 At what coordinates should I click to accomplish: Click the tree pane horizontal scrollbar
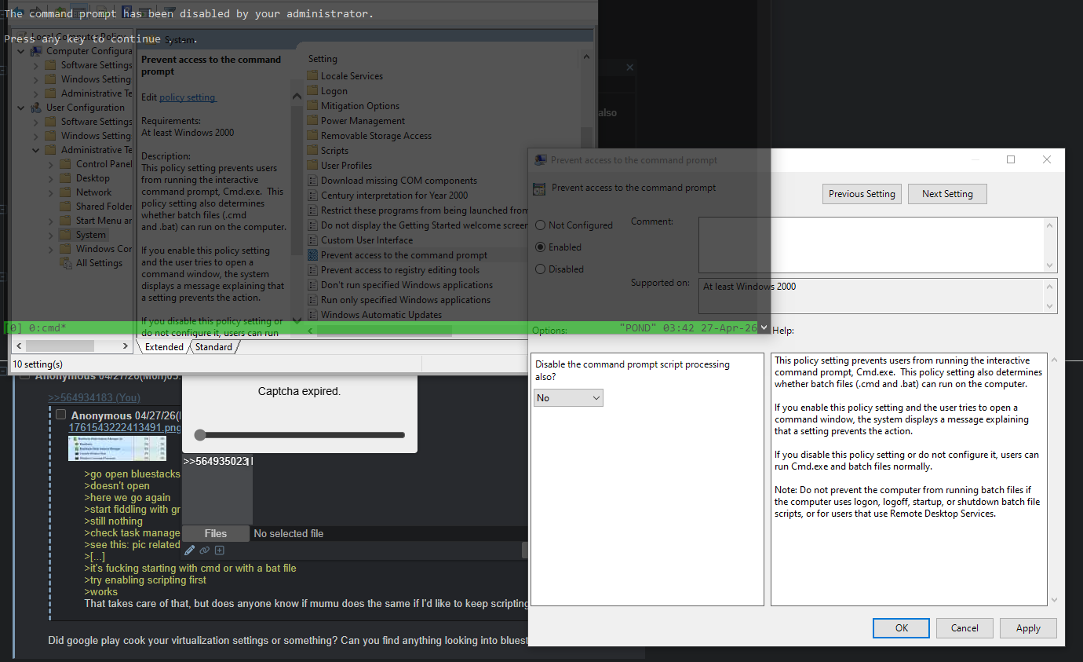point(60,346)
